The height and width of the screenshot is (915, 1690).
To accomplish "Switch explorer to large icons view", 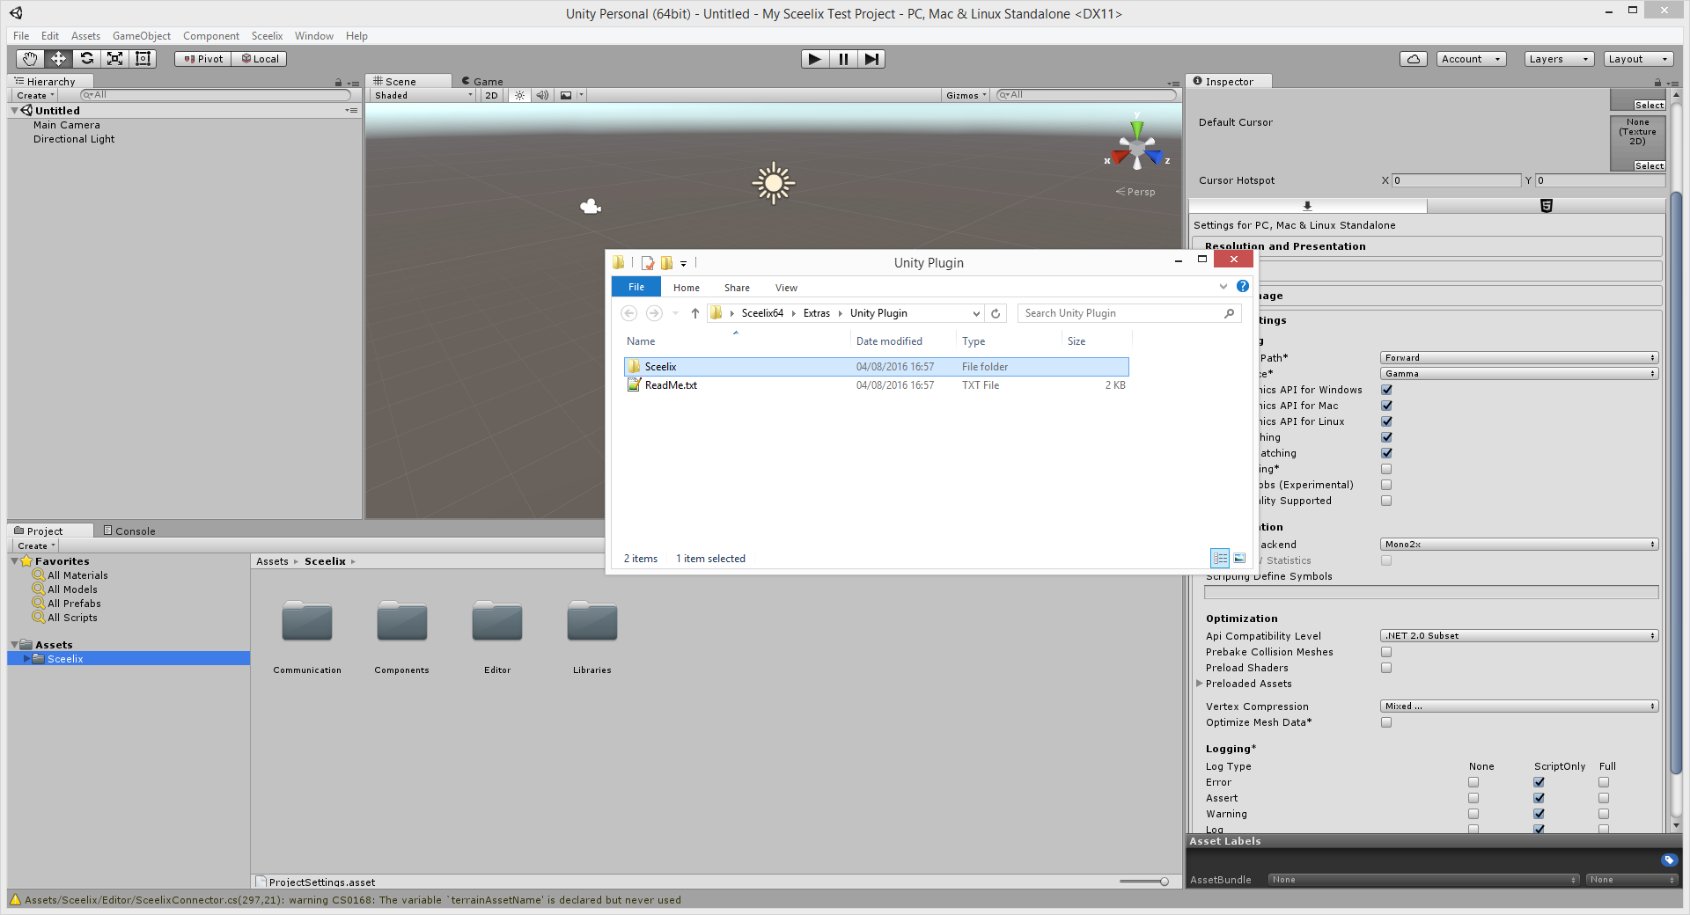I will coord(1239,558).
